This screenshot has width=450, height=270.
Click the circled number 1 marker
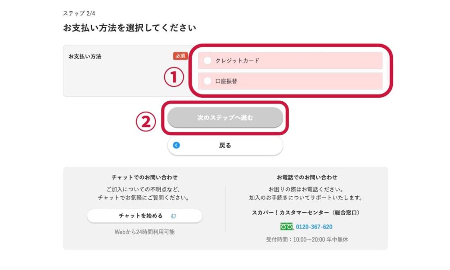tap(174, 77)
